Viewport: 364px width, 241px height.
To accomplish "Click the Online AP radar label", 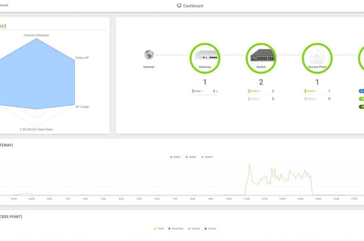I will coord(82,57).
